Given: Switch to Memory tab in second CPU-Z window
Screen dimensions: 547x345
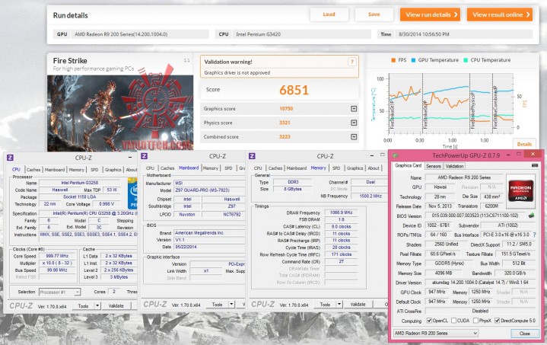Looking at the screenshot, I should (211, 168).
